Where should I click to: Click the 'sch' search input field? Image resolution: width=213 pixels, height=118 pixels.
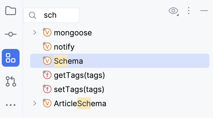point(59,15)
